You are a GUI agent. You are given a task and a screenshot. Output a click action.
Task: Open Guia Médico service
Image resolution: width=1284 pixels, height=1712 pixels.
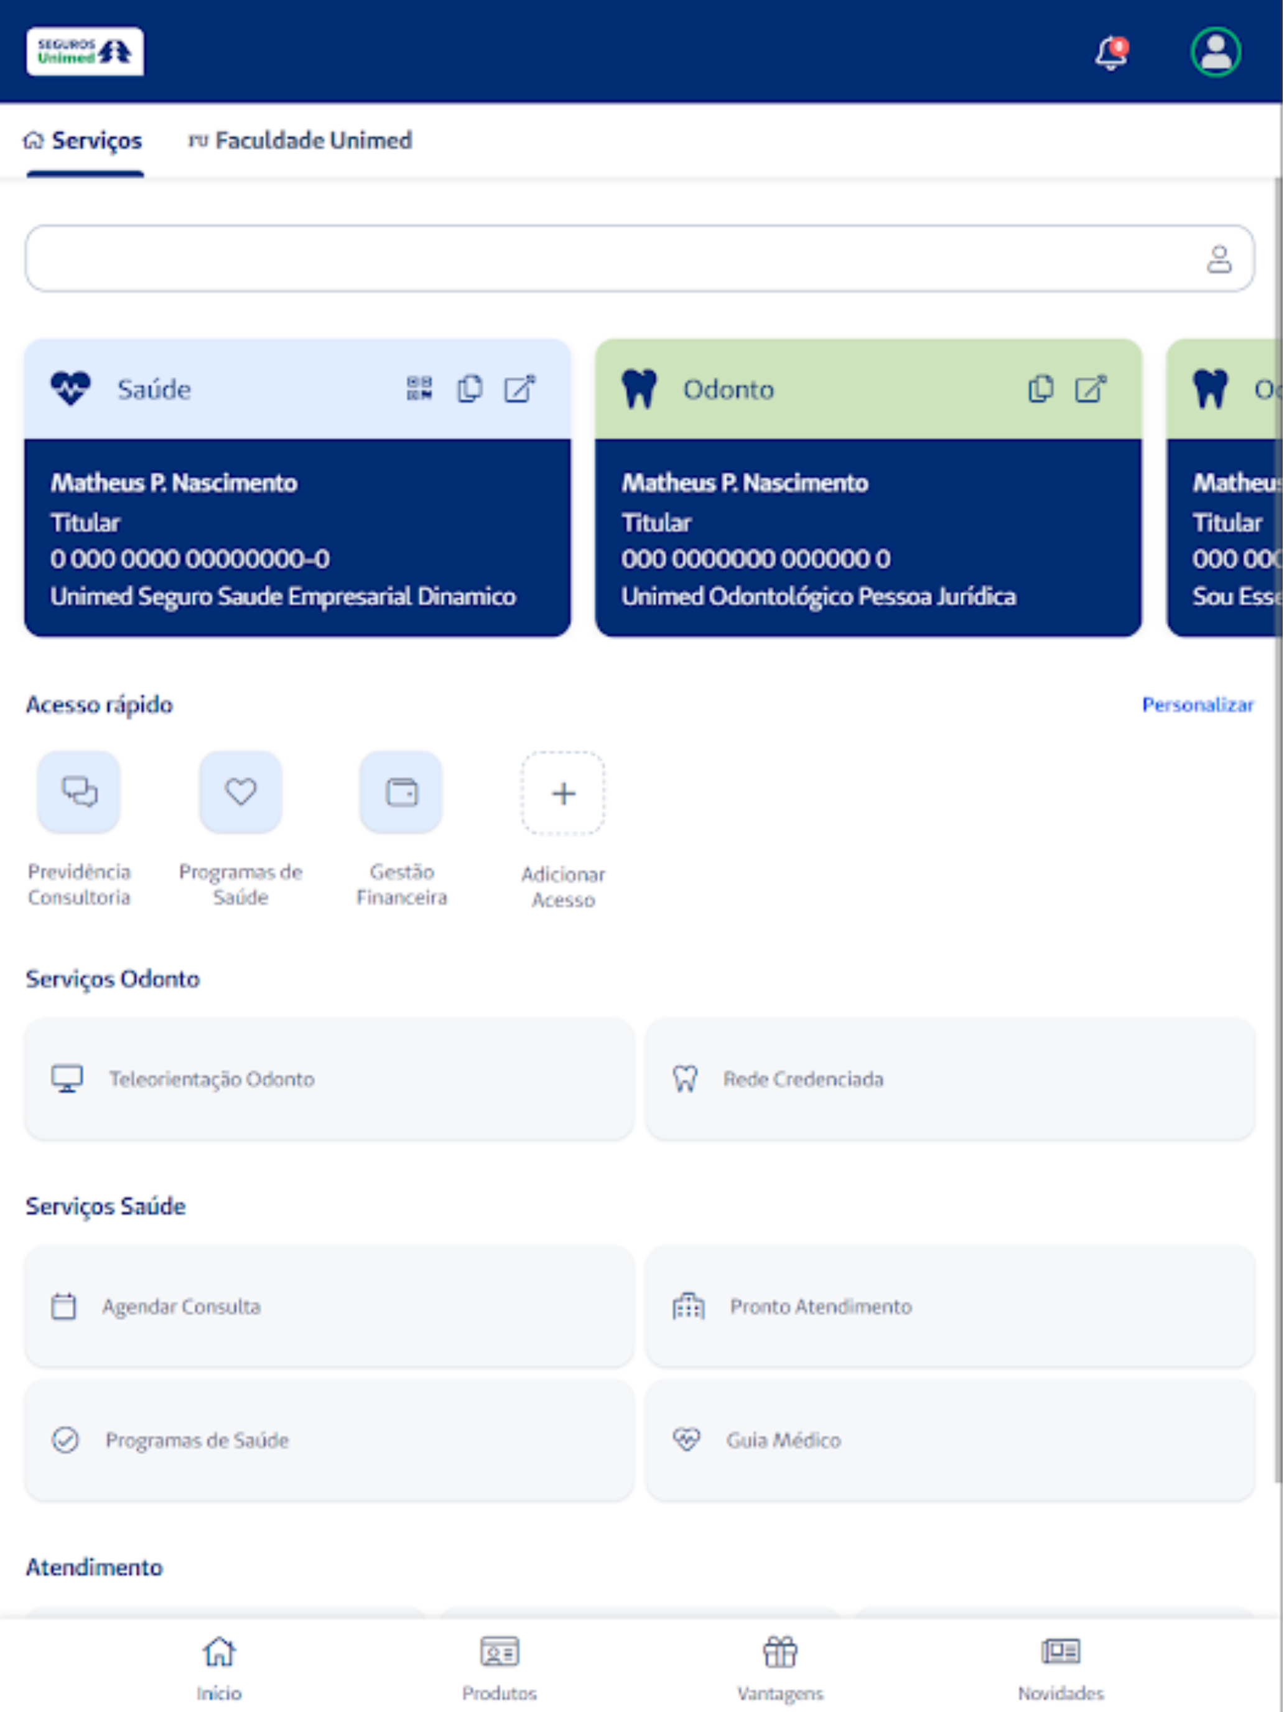(x=951, y=1440)
